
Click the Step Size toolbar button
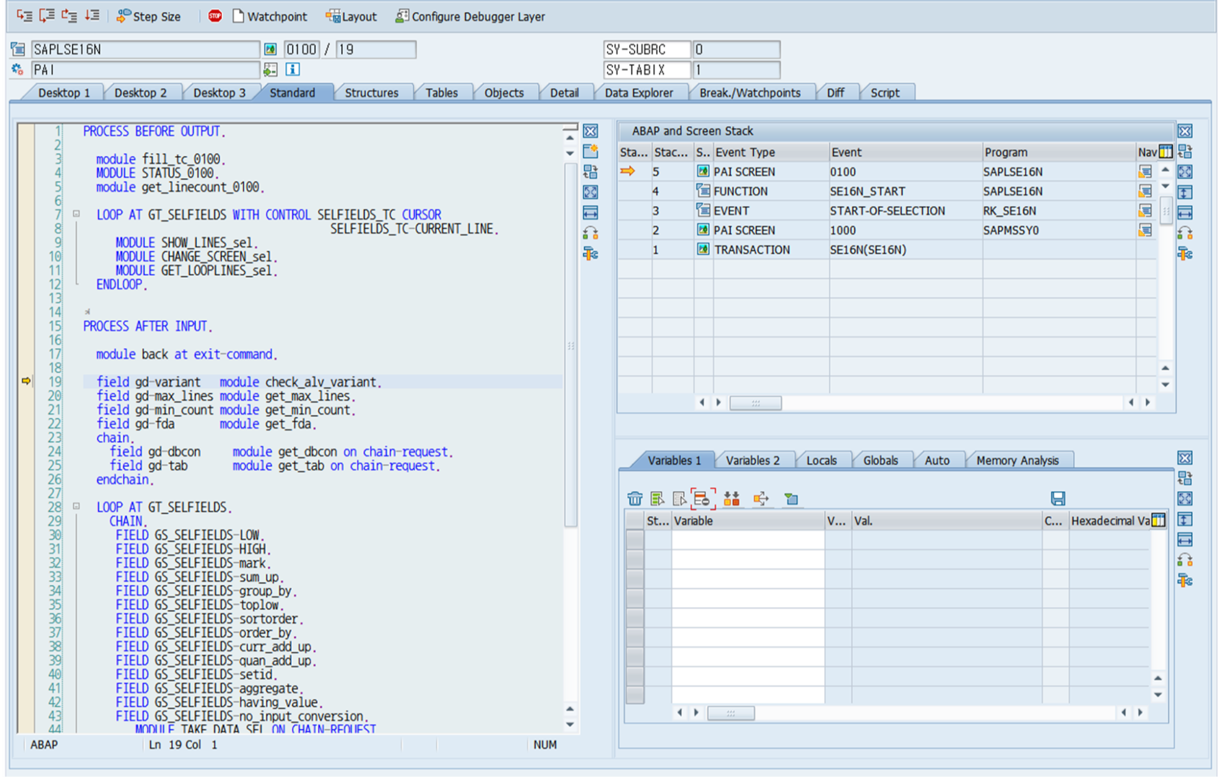(149, 16)
